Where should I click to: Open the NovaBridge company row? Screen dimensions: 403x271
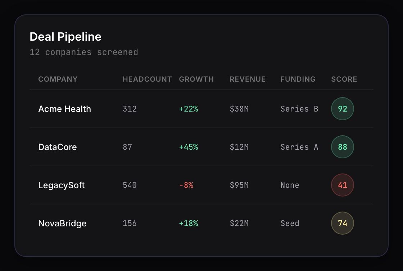(201, 223)
